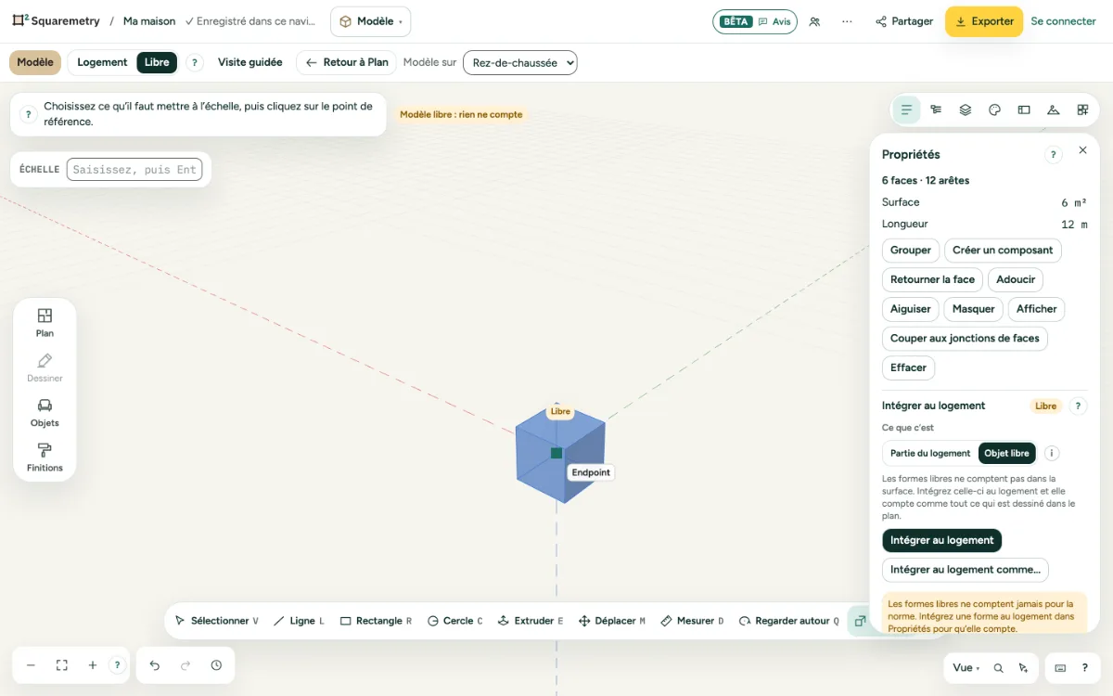
Task: Undo the last action
Action: (155, 665)
